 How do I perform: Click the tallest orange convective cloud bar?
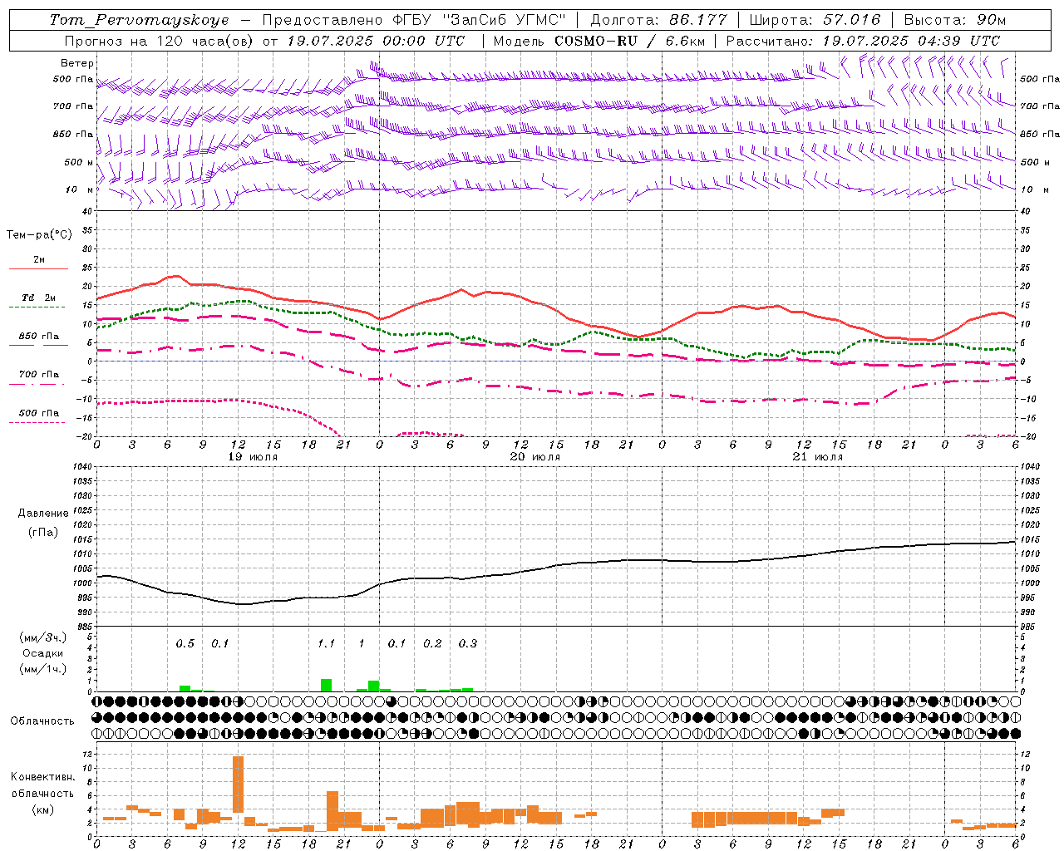coord(238,784)
